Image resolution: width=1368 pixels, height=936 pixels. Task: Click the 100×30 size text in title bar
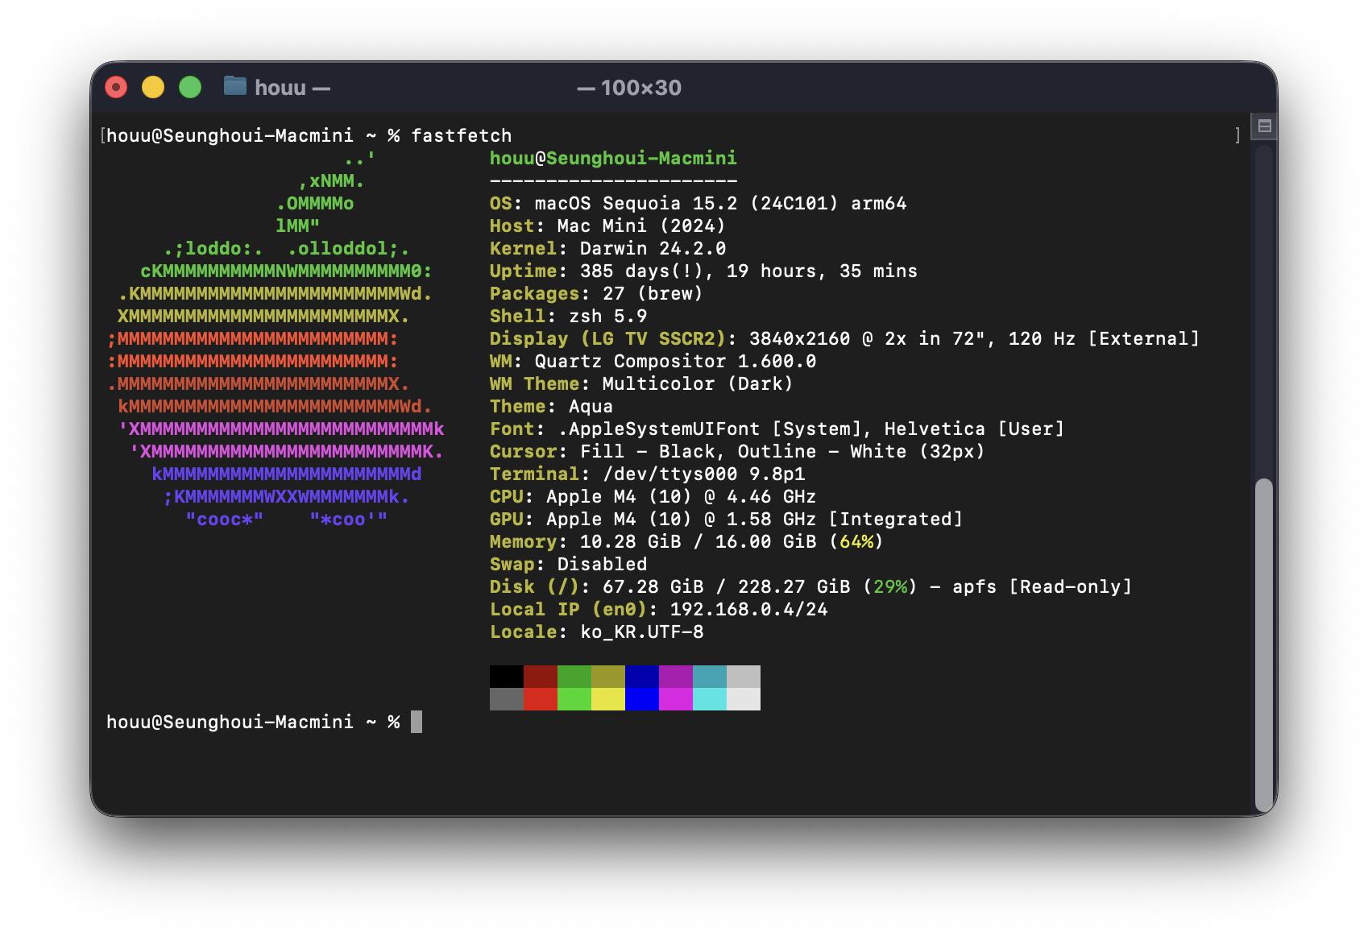tap(640, 88)
